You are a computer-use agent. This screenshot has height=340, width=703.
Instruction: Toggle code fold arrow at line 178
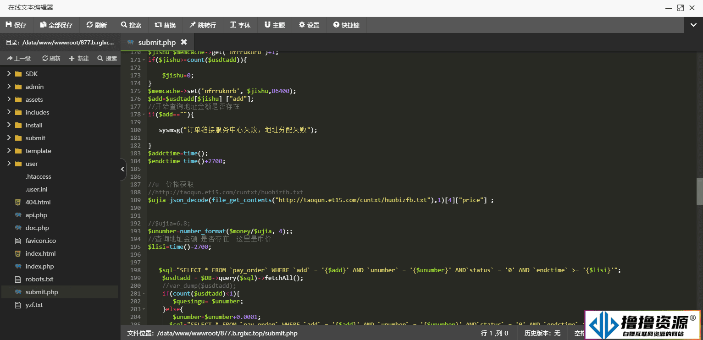[x=144, y=115]
